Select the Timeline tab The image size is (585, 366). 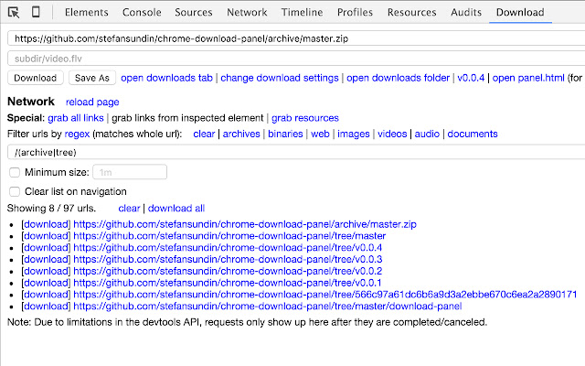[x=302, y=12]
